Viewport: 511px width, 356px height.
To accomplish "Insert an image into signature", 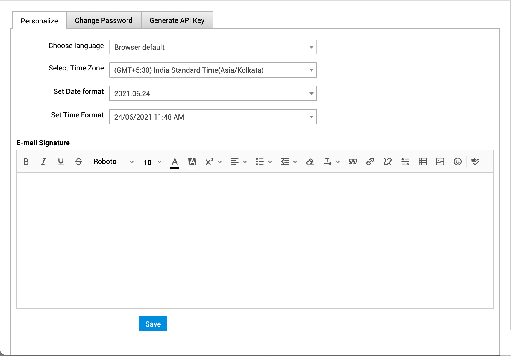I will [440, 162].
